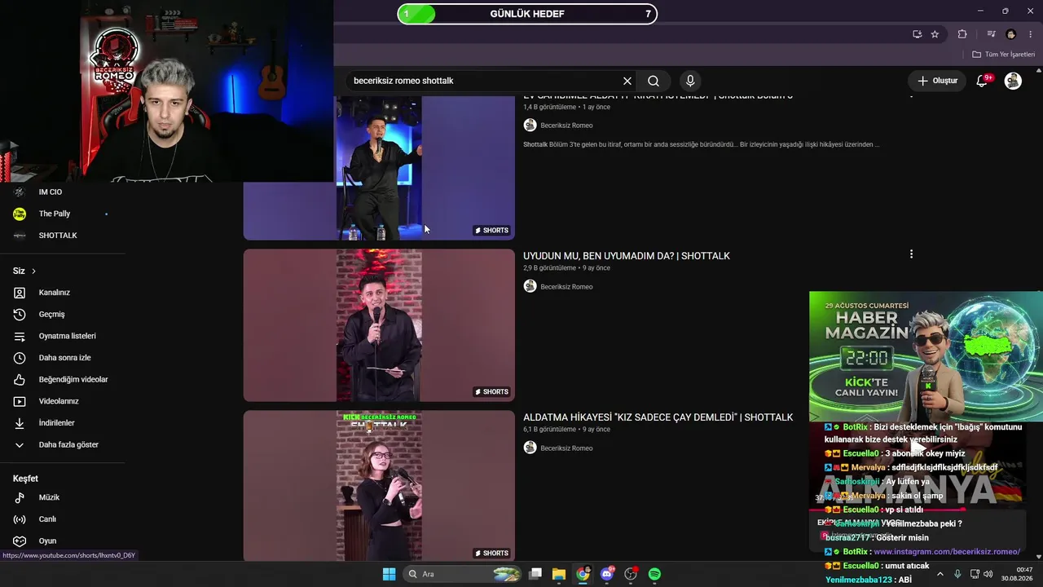This screenshot has width=1043, height=587.
Task: Click the microphone icon in system tray
Action: [957, 574]
